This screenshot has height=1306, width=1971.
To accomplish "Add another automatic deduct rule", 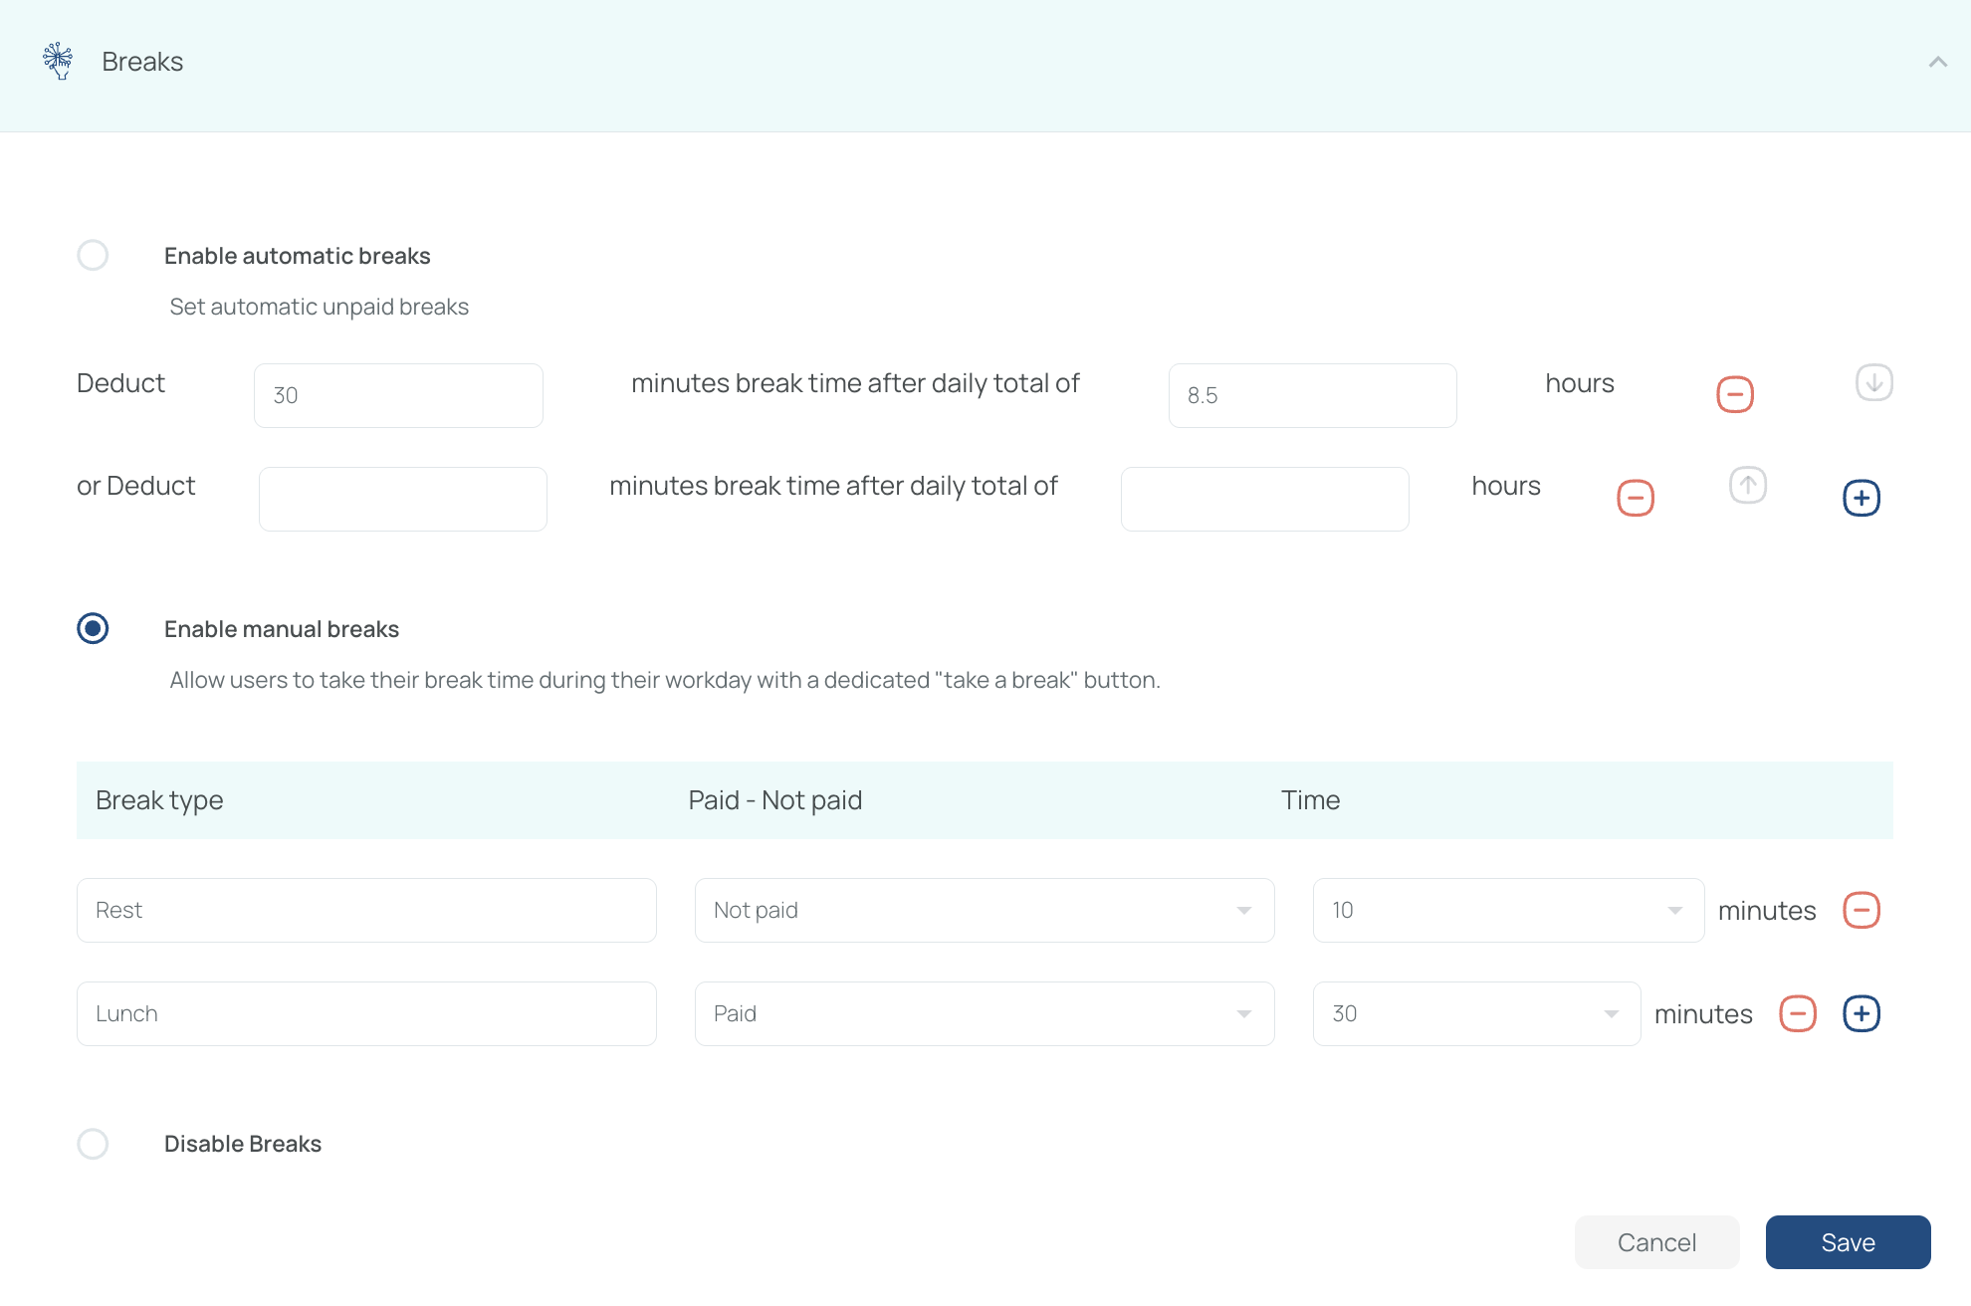I will [1861, 498].
